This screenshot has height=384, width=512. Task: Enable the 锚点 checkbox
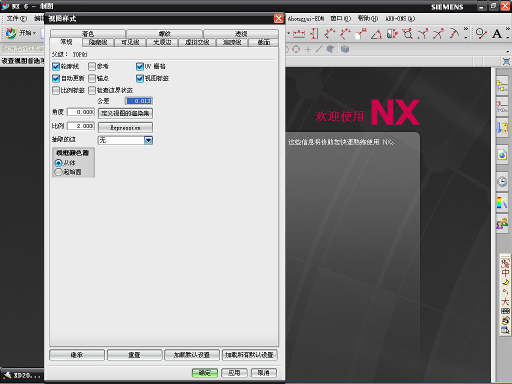(x=92, y=78)
